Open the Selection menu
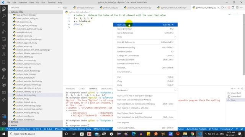 click(23, 3)
